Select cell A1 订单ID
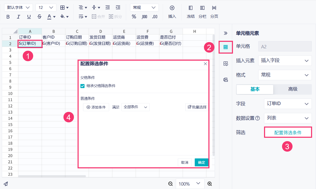This screenshot has width=316, height=189. [30, 37]
